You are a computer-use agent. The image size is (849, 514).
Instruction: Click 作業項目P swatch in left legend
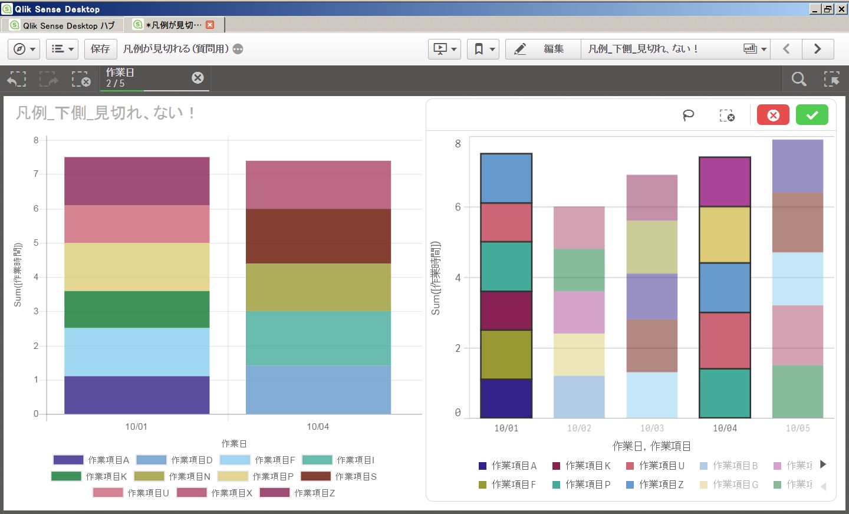click(233, 476)
